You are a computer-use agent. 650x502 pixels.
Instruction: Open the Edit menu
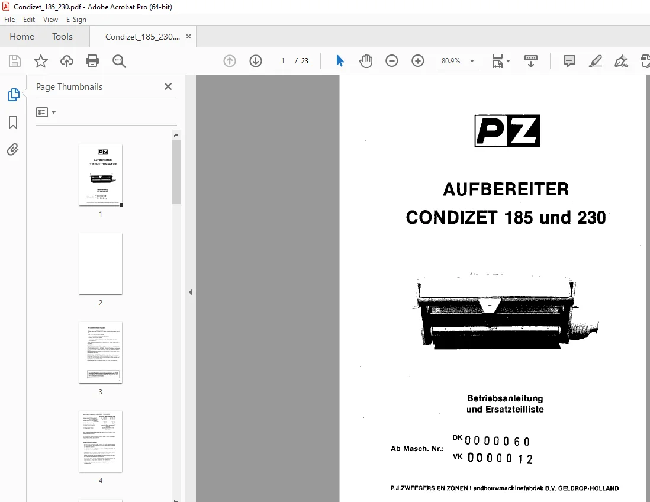(x=28, y=20)
